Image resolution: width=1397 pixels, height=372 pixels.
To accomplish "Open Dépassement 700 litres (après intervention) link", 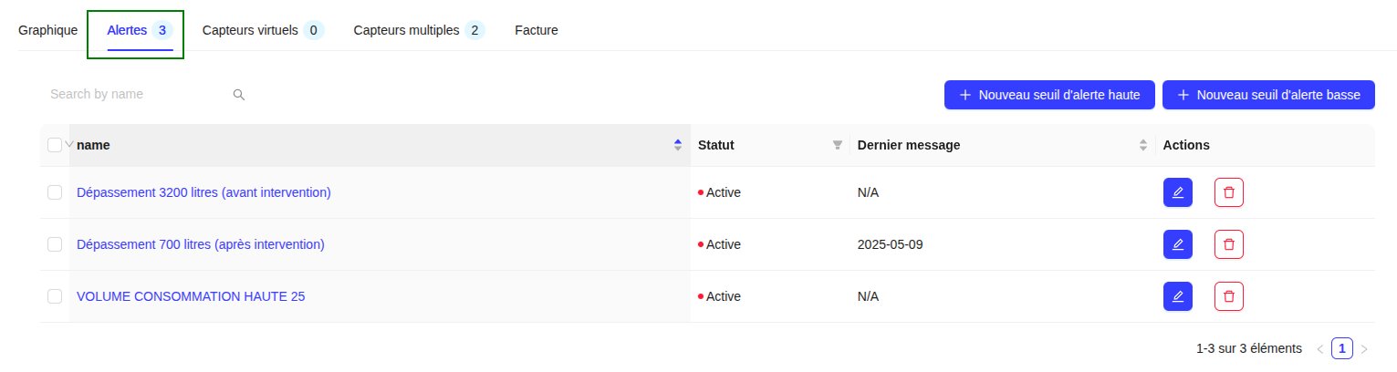I will (x=201, y=244).
